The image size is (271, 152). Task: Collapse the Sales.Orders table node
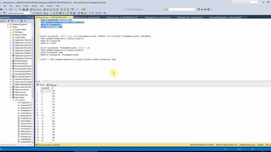pyautogui.click(x=11, y=98)
